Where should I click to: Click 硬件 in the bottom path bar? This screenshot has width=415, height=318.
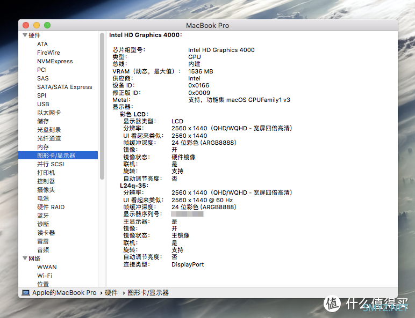point(111,293)
